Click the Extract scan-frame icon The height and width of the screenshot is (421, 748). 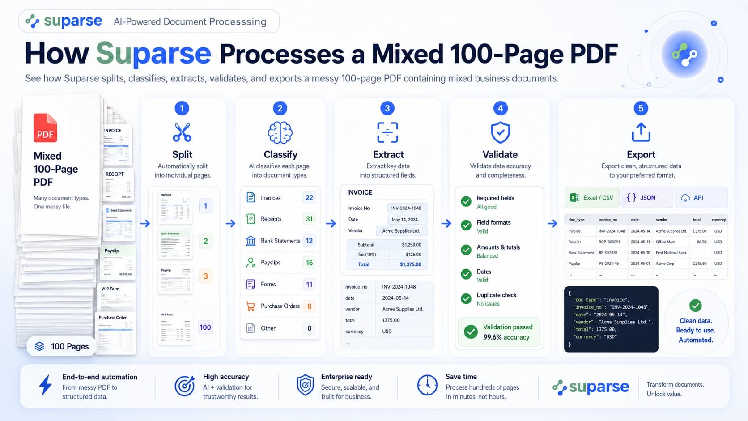click(387, 132)
